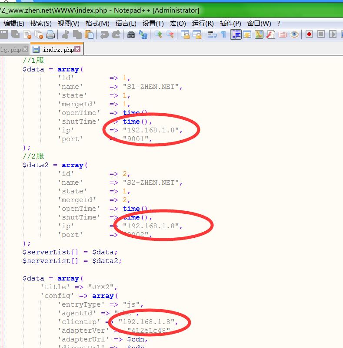This screenshot has height=348, width=343.
Task: Toggle the indent guide button
Action: tap(236, 34)
